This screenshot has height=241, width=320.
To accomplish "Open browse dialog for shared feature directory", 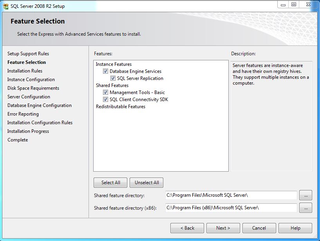I will click(306, 195).
